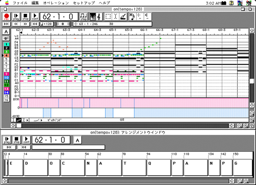256x185 pixels.
Task: Select track 13 in channel list
Action: pyautogui.click(x=6, y=89)
